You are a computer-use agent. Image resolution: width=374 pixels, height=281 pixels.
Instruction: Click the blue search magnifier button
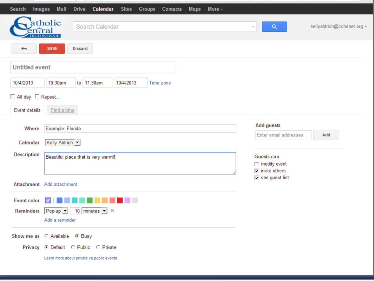click(x=274, y=27)
